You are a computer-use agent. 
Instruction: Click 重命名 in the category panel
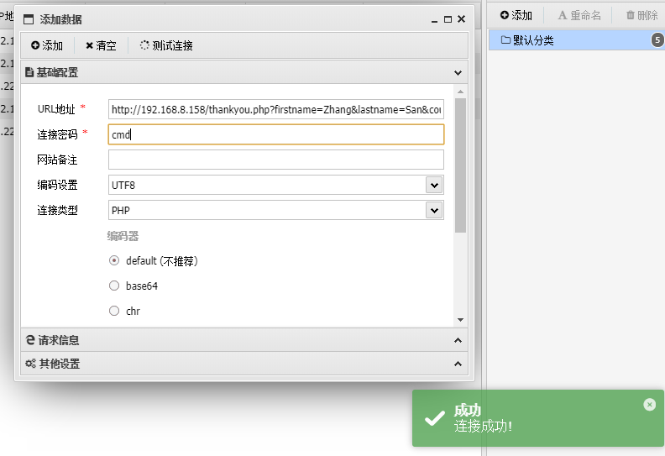click(x=579, y=15)
